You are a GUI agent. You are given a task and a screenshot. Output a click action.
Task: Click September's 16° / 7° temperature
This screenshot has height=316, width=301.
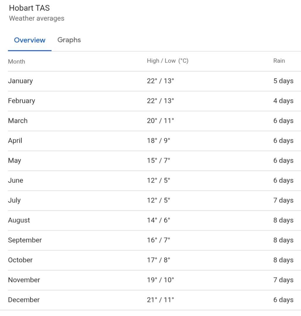coord(158,240)
